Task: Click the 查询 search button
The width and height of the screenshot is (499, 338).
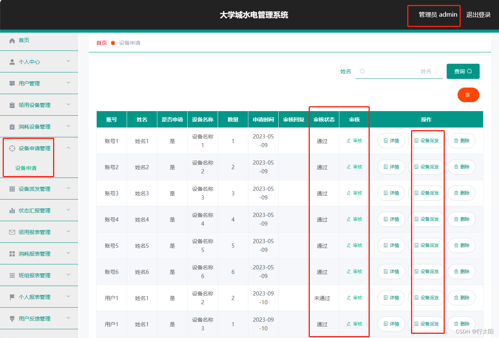Action: coord(463,71)
